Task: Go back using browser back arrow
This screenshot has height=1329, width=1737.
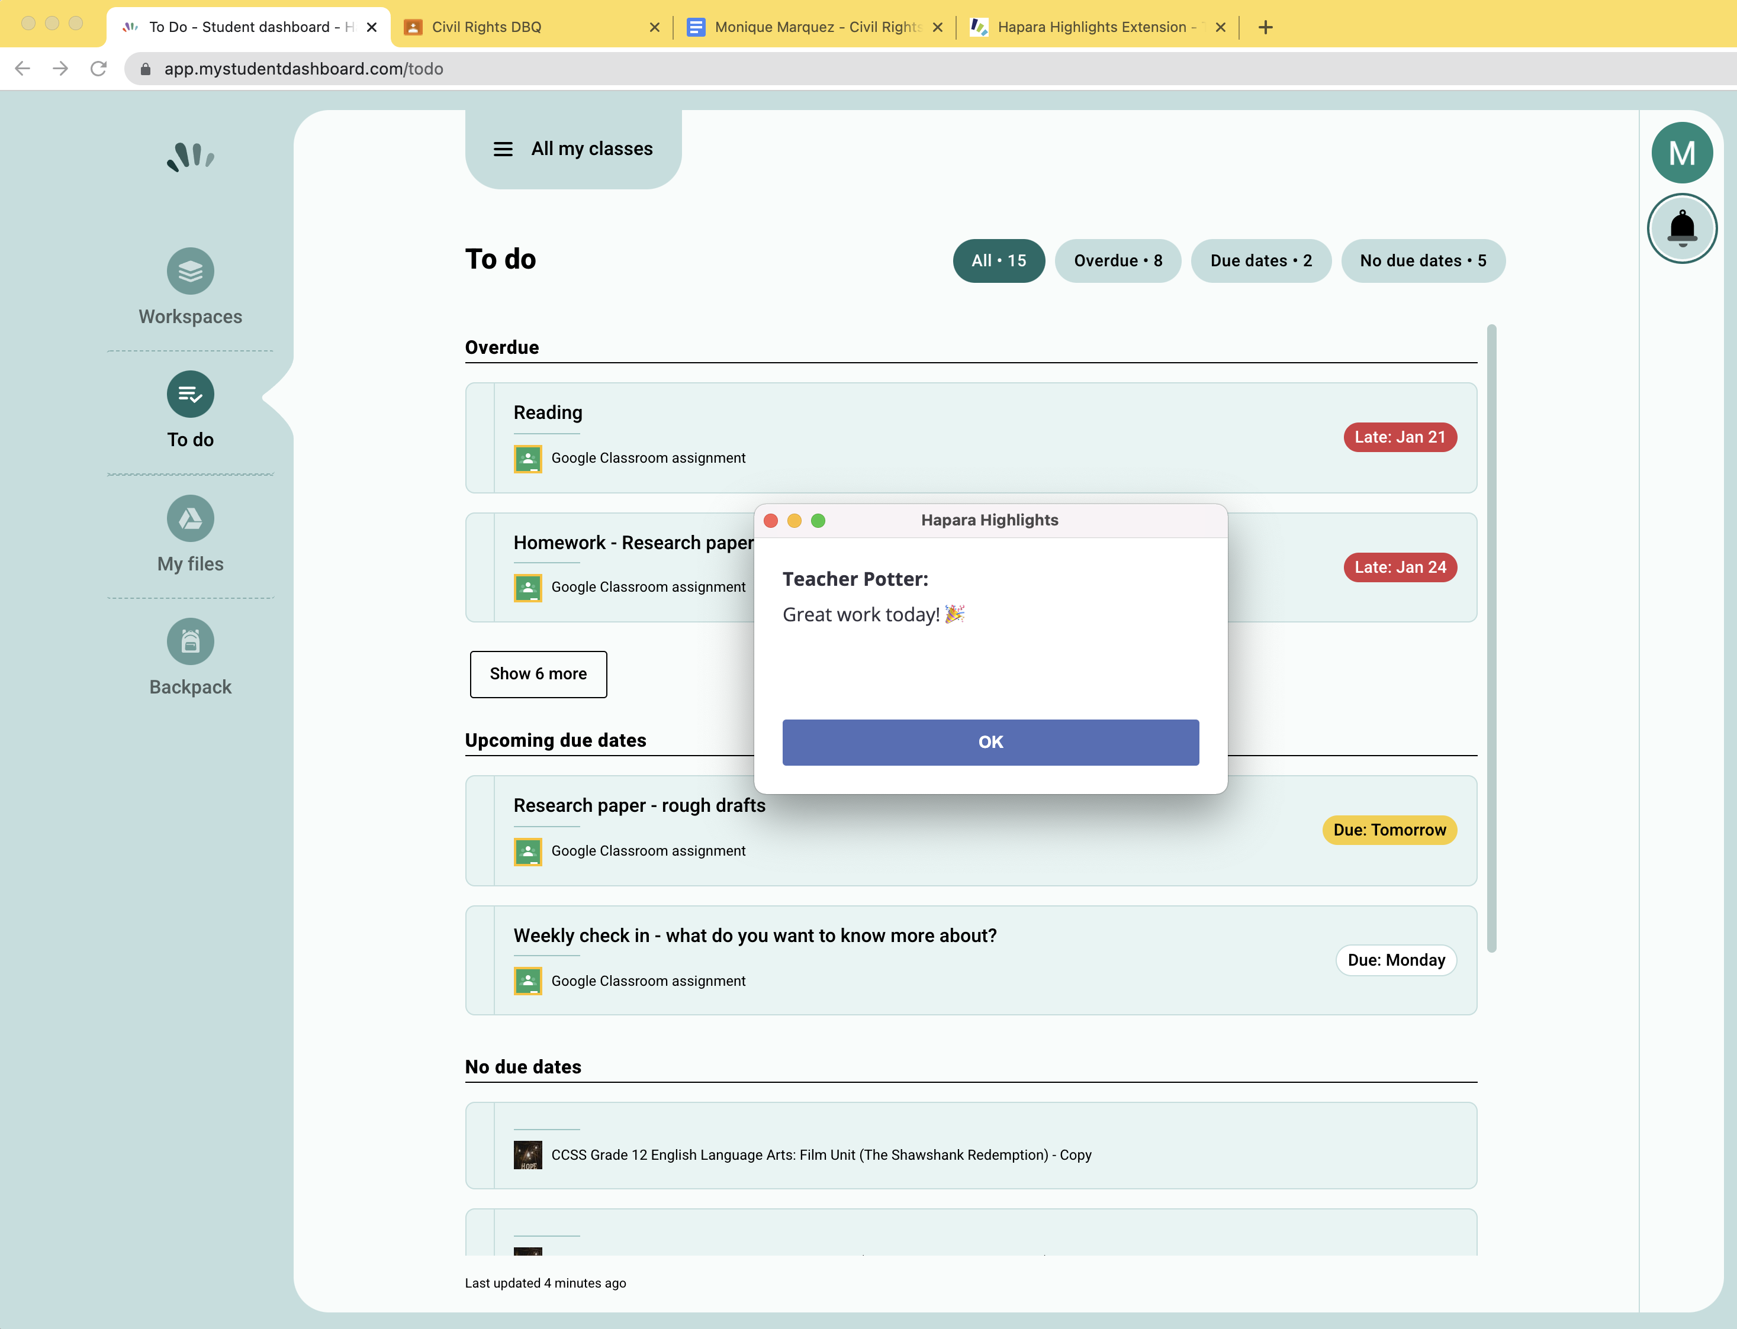Action: (23, 69)
